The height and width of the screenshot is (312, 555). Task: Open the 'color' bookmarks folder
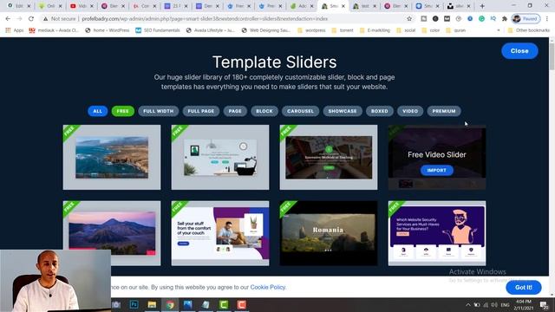(431, 30)
